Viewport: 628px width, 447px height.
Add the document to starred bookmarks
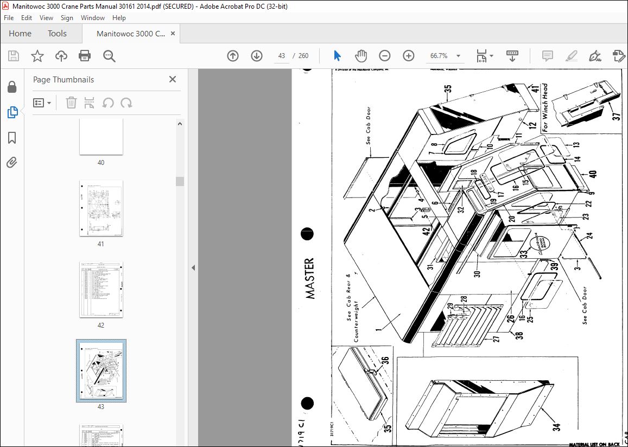pos(37,56)
